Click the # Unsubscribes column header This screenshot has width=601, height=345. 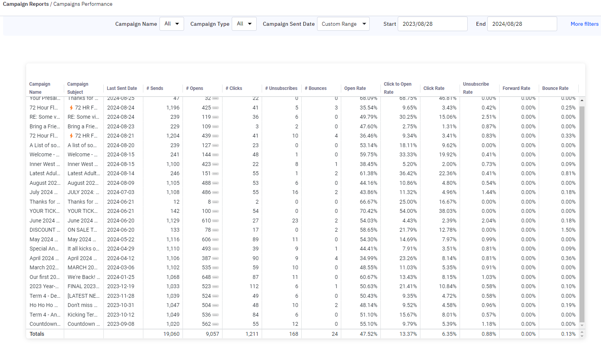tap(281, 88)
